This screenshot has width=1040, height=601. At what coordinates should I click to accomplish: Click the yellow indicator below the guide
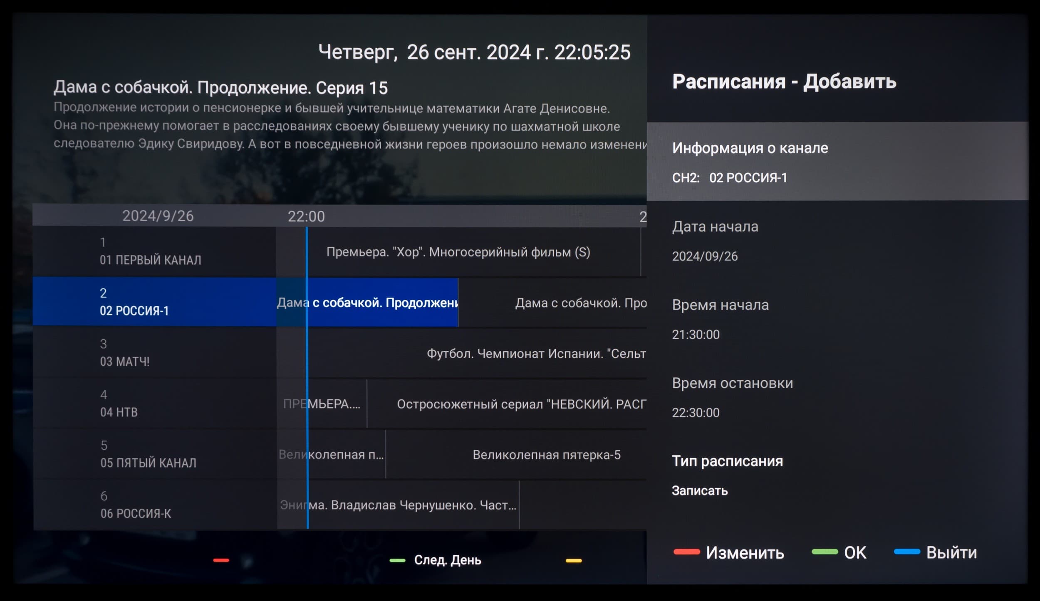coord(573,561)
